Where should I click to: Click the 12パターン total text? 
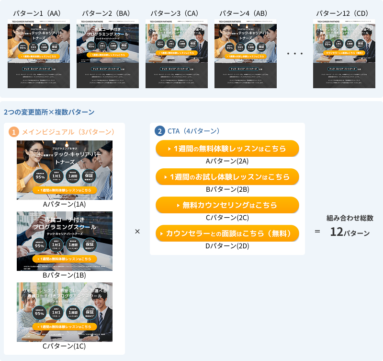tap(350, 232)
